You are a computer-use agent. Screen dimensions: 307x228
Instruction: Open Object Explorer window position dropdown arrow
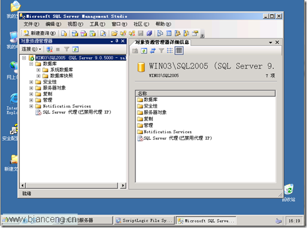[x=112, y=42]
